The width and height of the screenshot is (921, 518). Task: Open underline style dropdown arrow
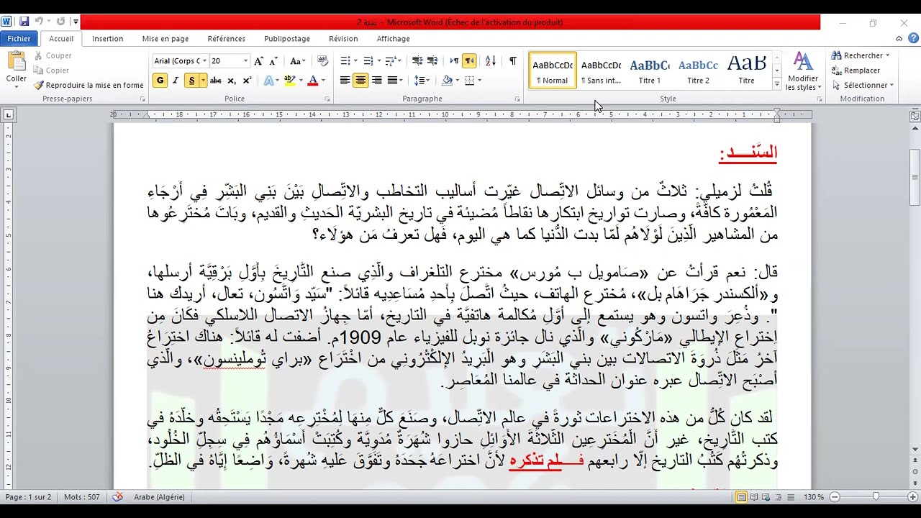[203, 81]
